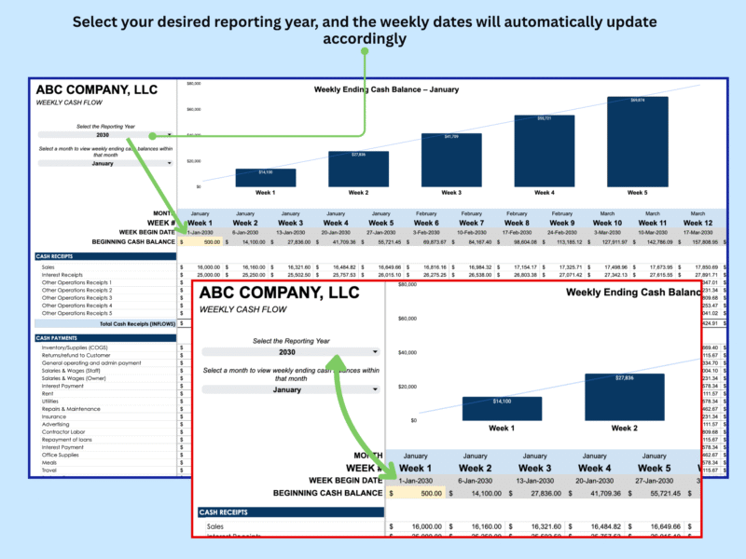Select the Week 3 header in the enlarged inset
746x559 pixels.
[x=534, y=469]
